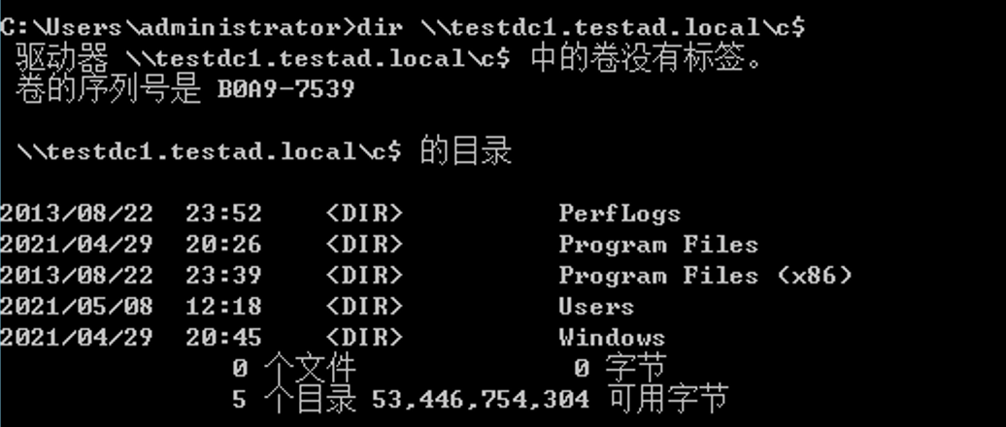Click the Users directory name
Screen dimensions: 1006x427
coord(596,307)
